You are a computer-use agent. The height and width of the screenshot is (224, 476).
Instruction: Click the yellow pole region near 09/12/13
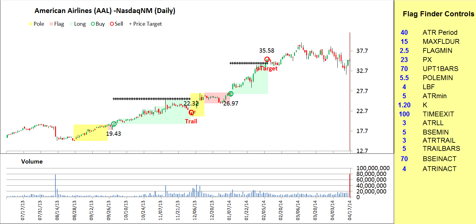[x=91, y=133]
